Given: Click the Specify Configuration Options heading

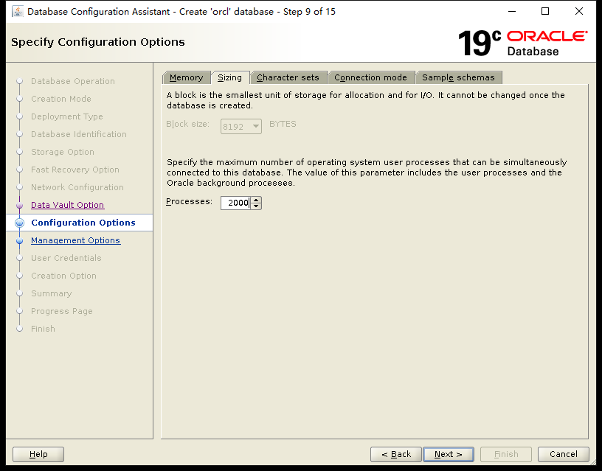Looking at the screenshot, I should click(98, 42).
